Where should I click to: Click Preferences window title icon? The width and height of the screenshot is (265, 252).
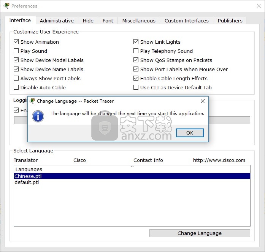[6, 6]
